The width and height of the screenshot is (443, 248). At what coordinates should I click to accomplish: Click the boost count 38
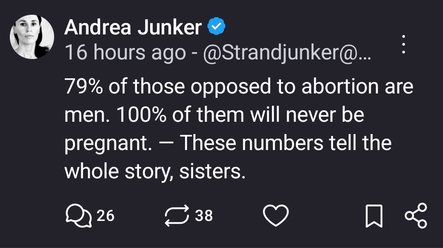pos(204,216)
